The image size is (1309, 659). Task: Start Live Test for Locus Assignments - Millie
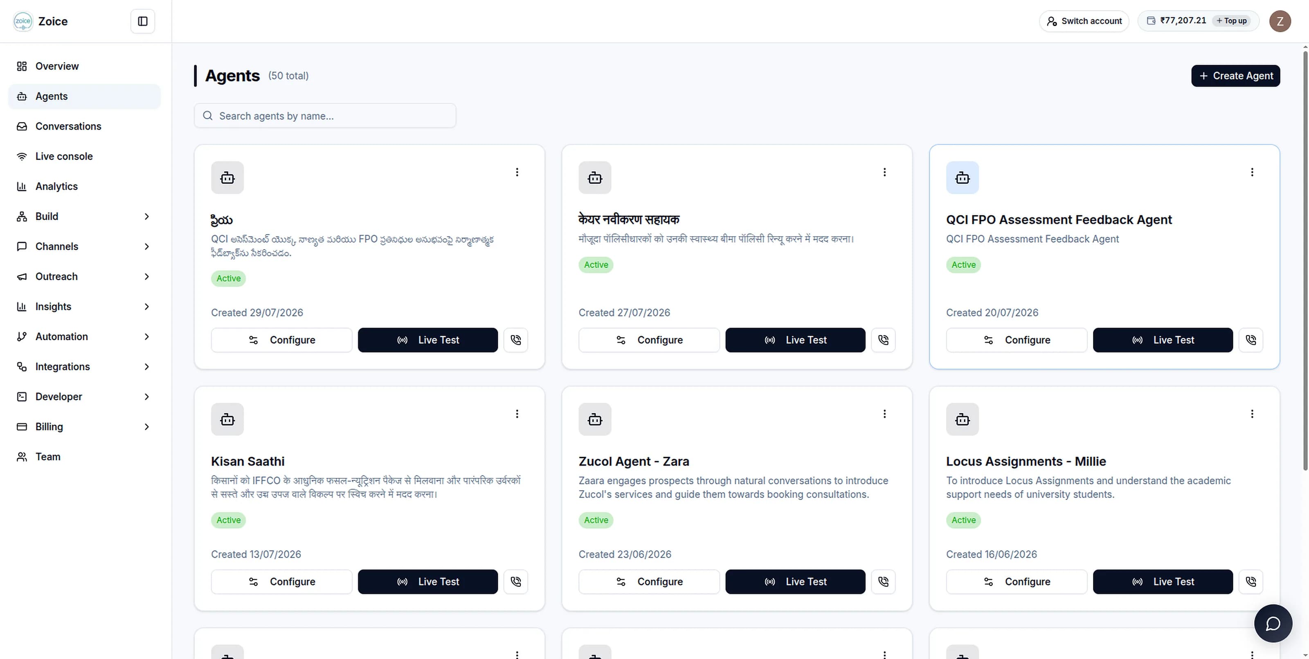(1163, 581)
